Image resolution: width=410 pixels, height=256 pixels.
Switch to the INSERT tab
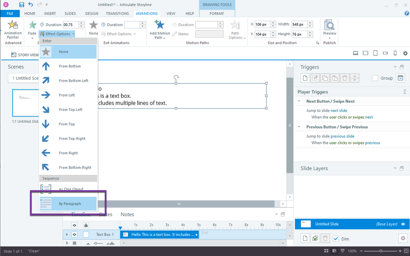coord(50,14)
